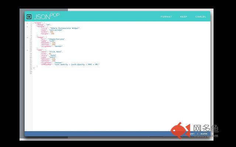Click the FORMAT button in header
This screenshot has height=147, width=236.
click(166, 17)
